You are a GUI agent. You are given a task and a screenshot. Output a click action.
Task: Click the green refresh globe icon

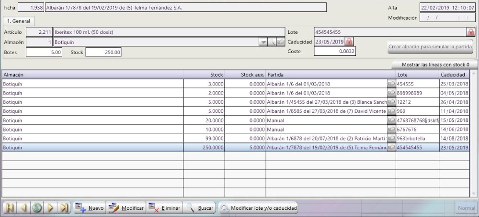(37, 208)
